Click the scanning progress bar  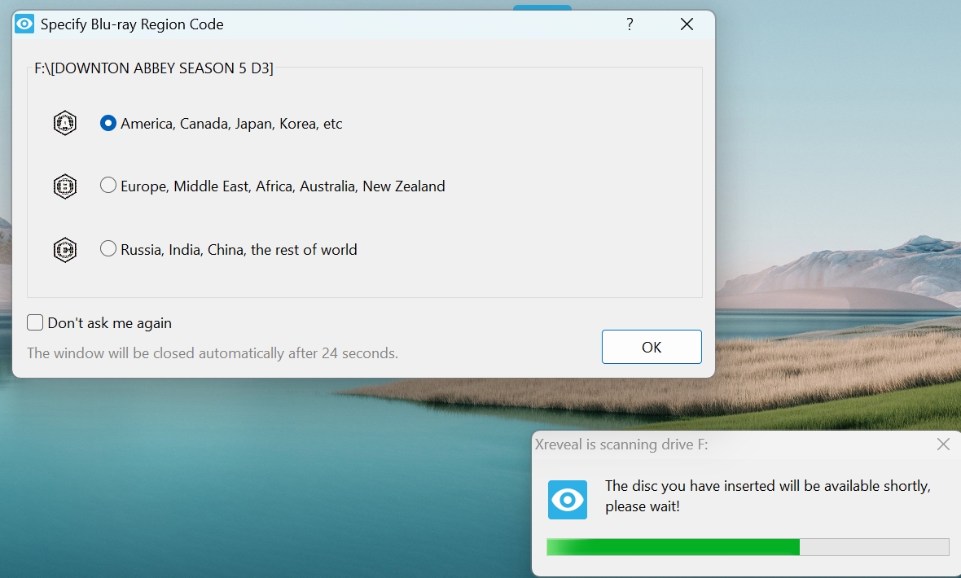(747, 546)
